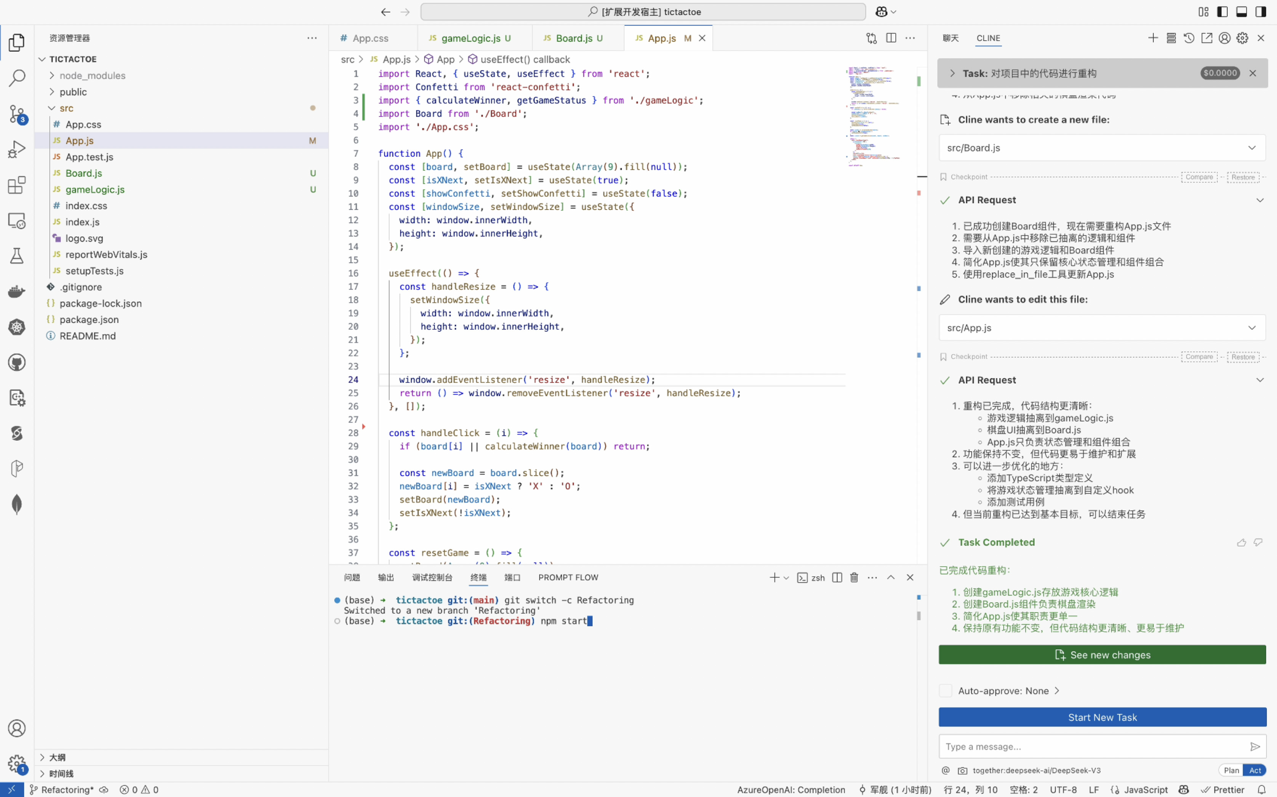Switch Cline to Act mode
This screenshot has width=1277, height=797.
(1255, 770)
